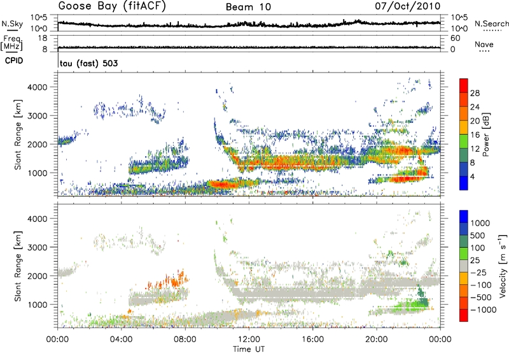Click the '10^5' left tick of noise panel
509x353 pixels.
point(39,18)
